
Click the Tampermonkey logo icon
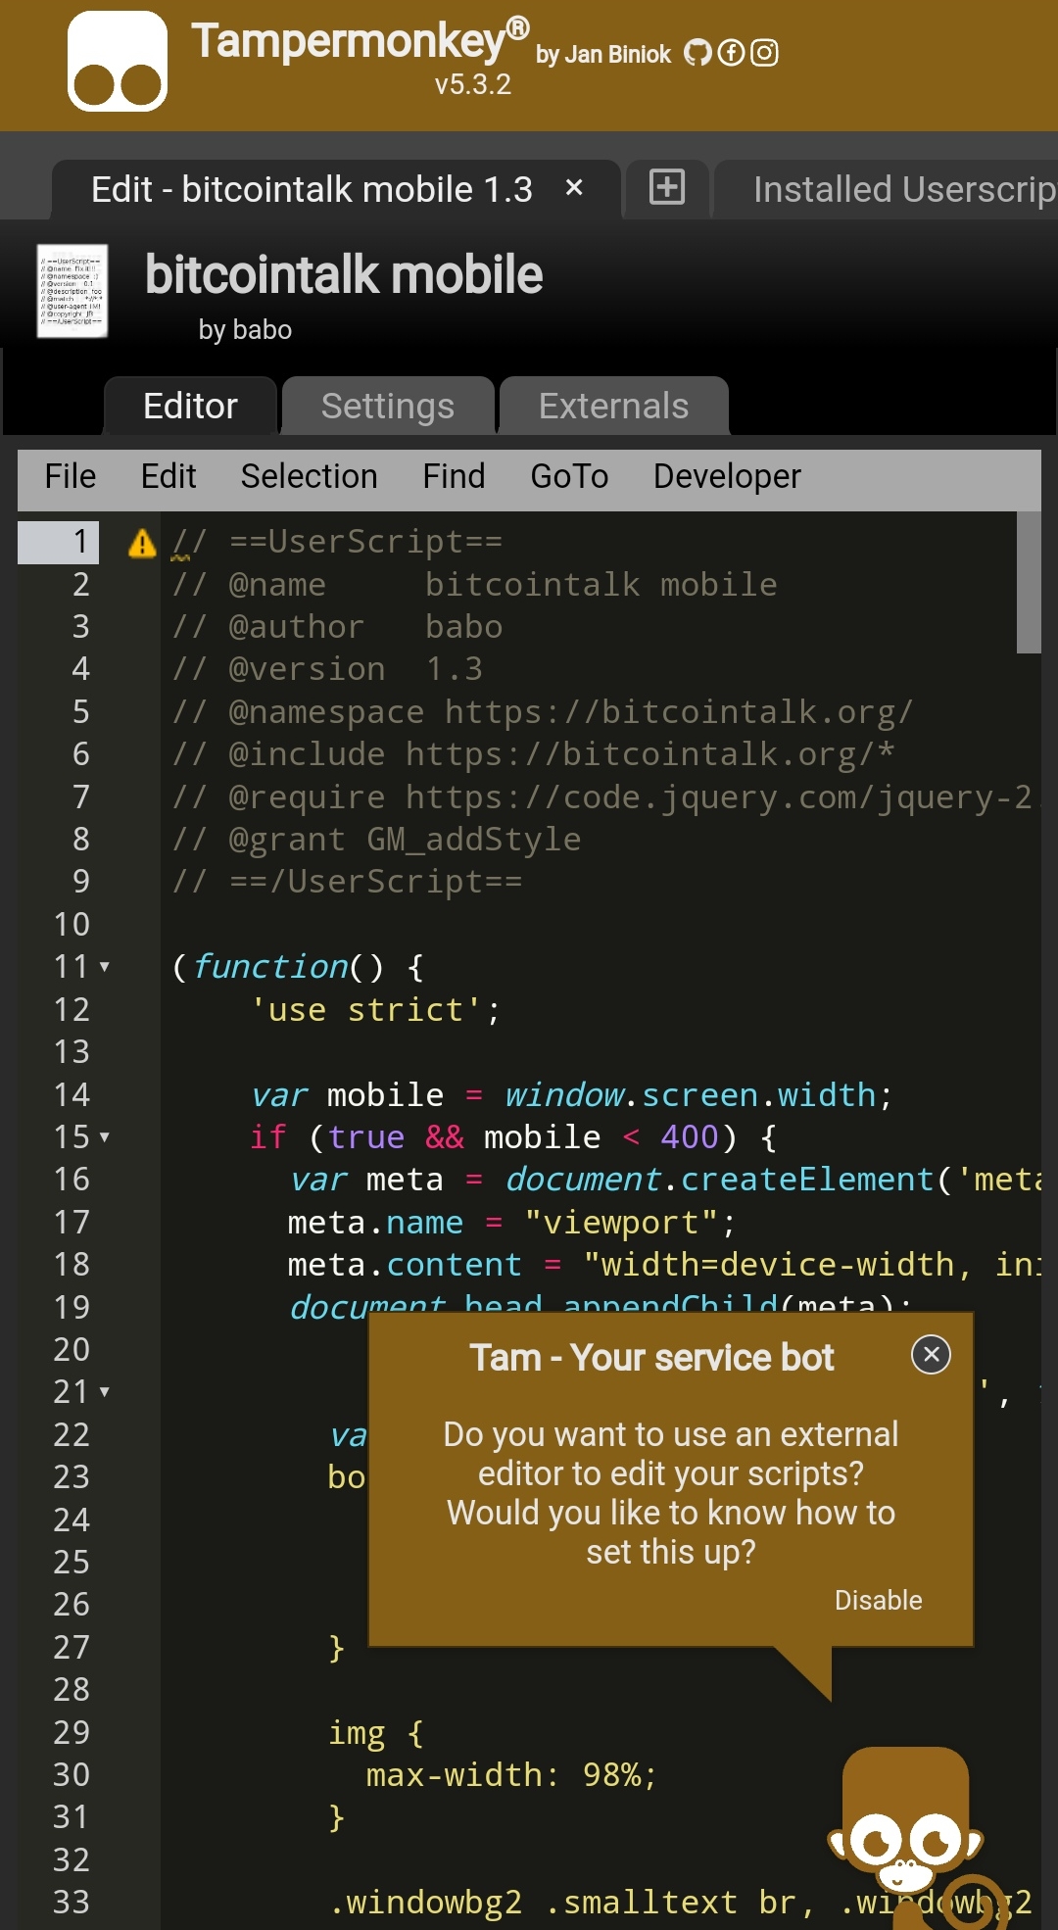(x=118, y=62)
